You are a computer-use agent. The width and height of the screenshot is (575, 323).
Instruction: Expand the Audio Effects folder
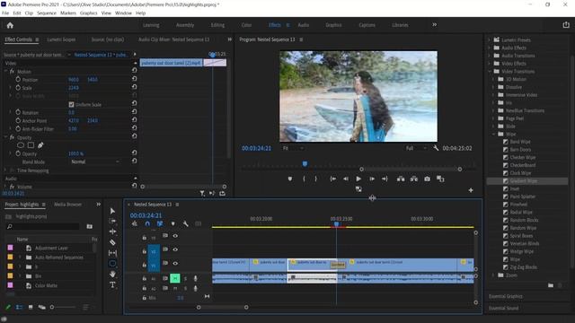pos(489,48)
